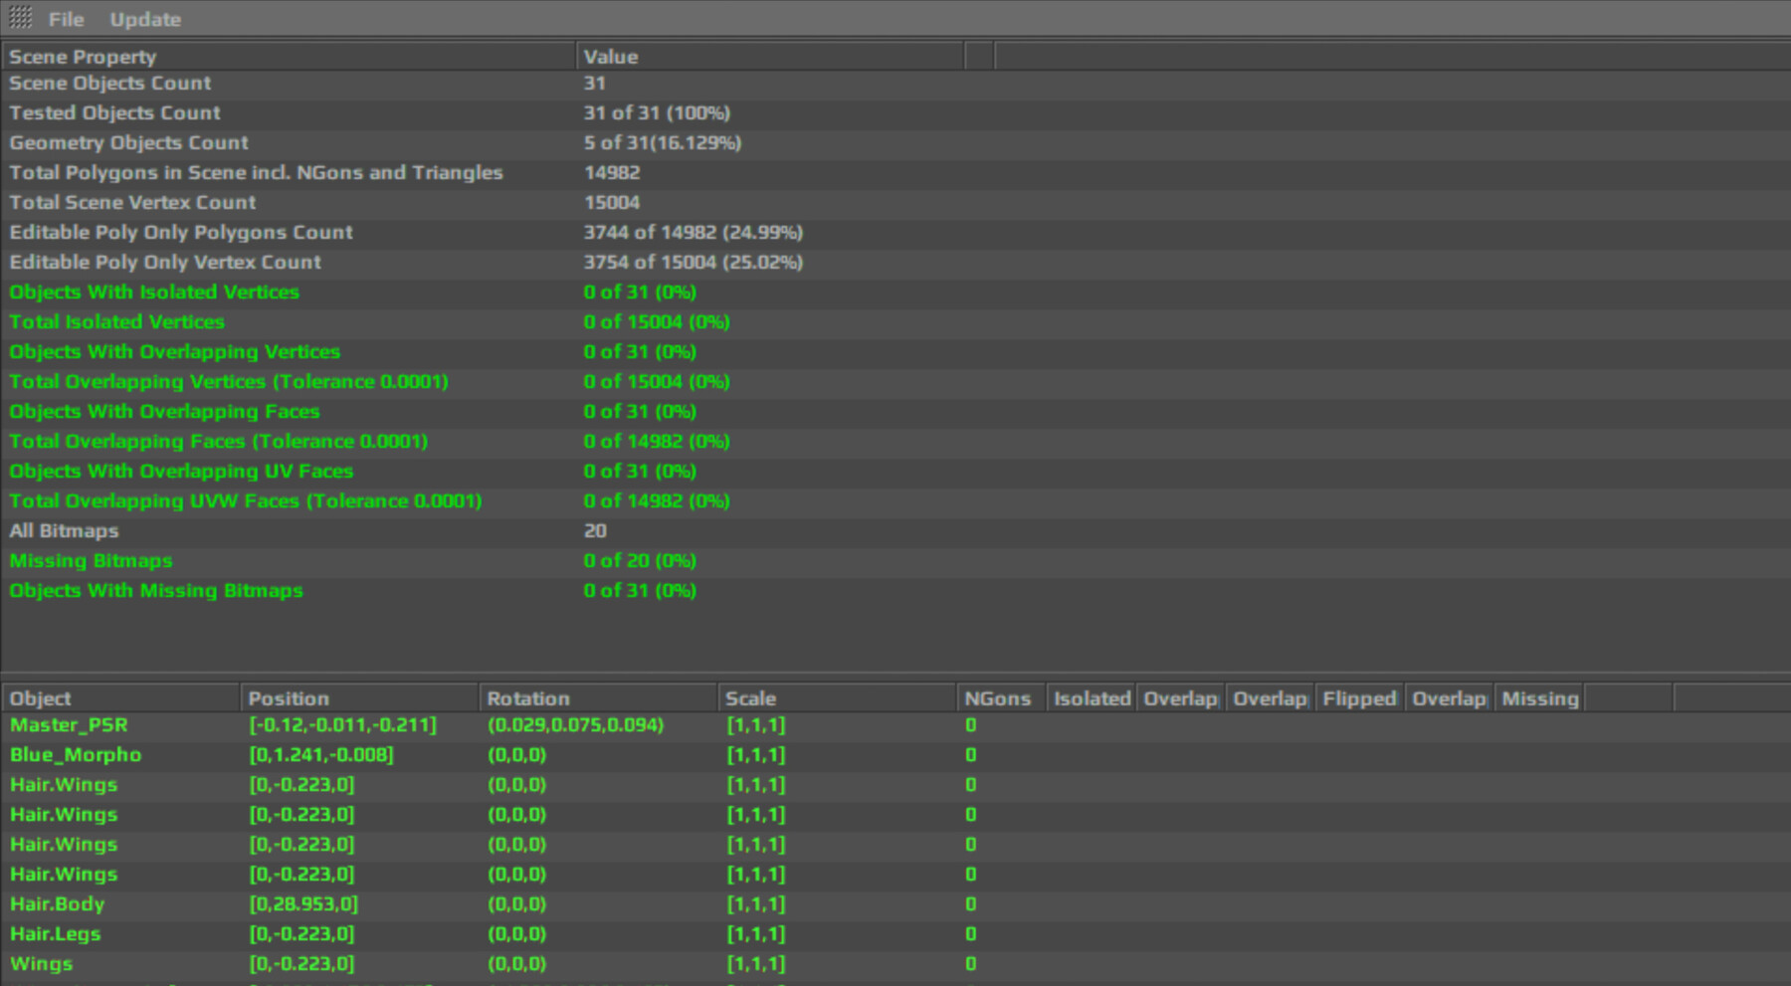
Task: Sort by the Scene Property column header
Action: [289, 57]
